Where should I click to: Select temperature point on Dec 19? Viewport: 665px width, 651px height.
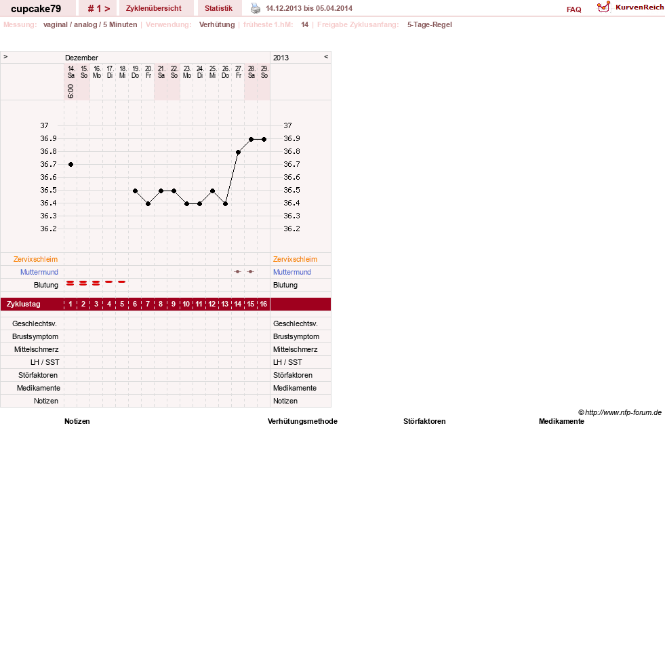(136, 191)
